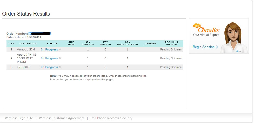Open Wireless Customer Agreement link
Screen dimensions: 254x123
click(62, 118)
